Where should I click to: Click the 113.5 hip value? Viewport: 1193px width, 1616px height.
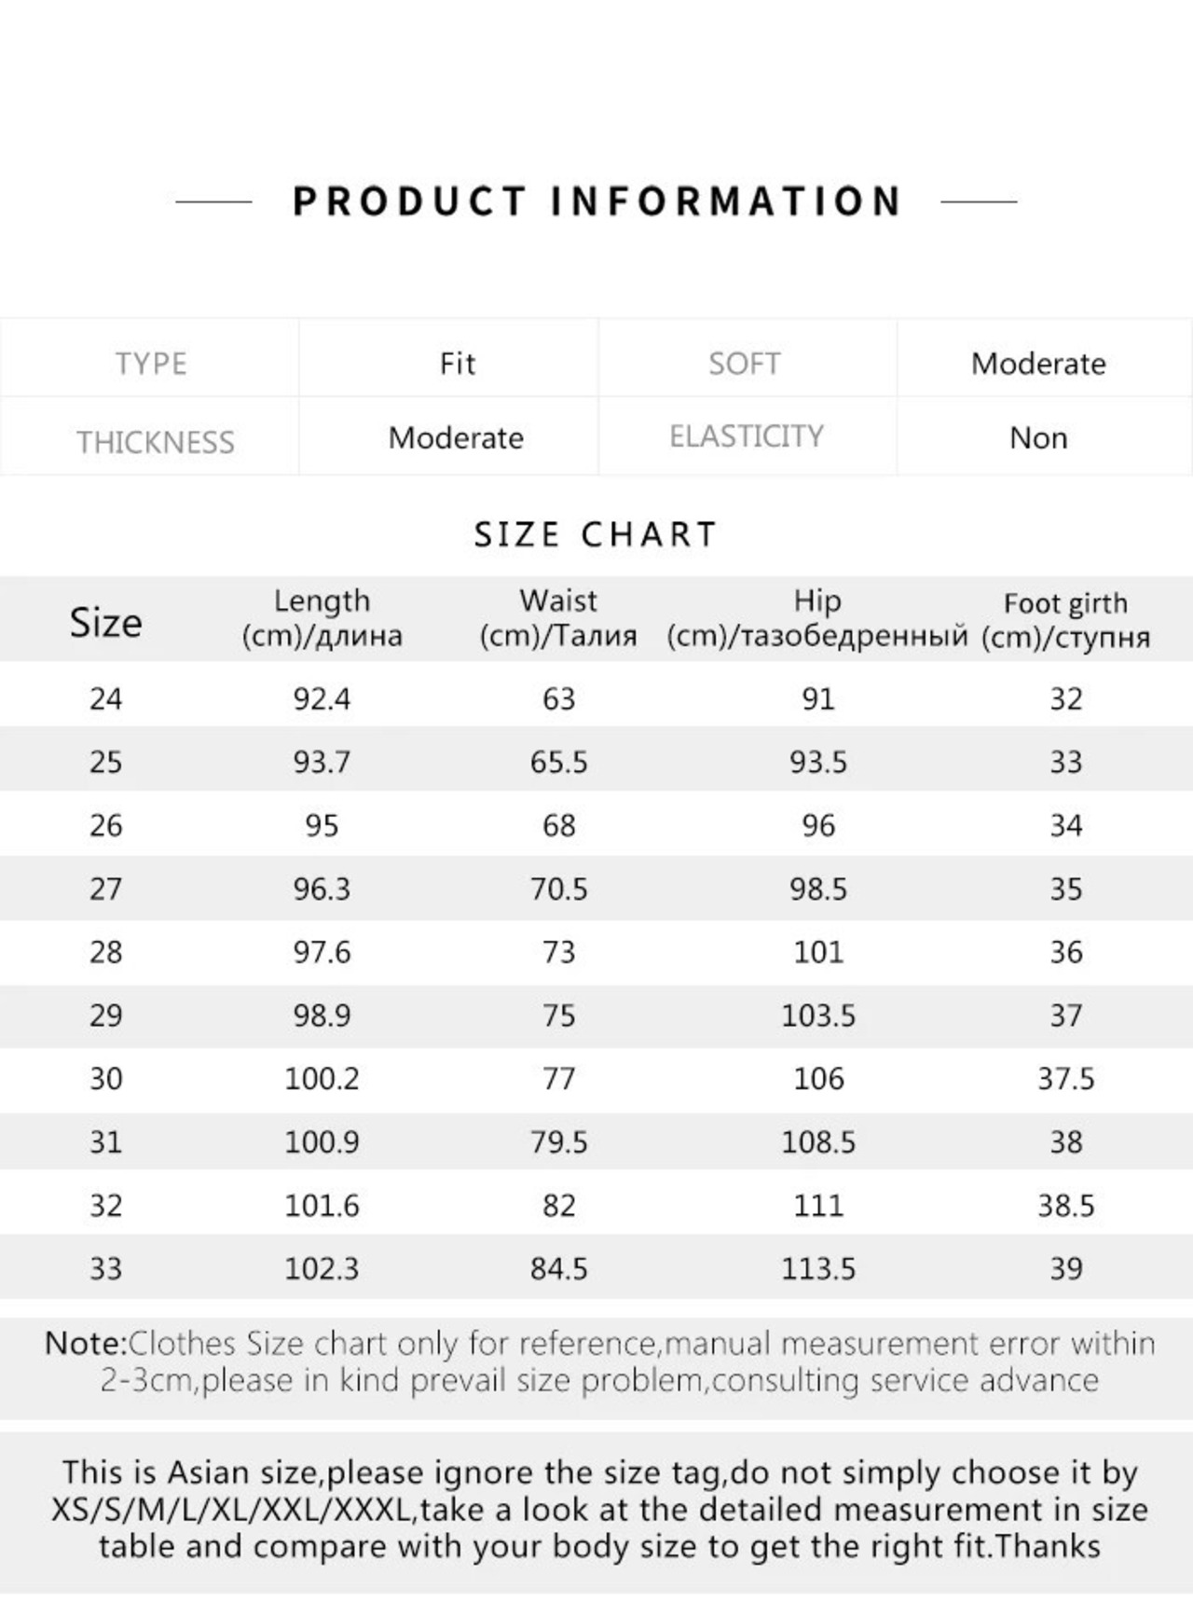tap(818, 1268)
